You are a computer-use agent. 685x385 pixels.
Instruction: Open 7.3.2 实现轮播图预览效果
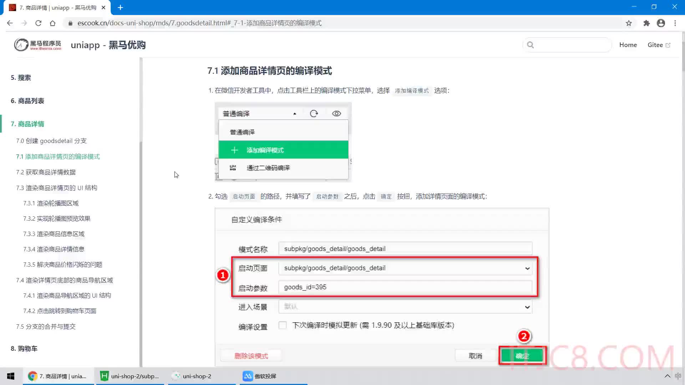pos(57,219)
